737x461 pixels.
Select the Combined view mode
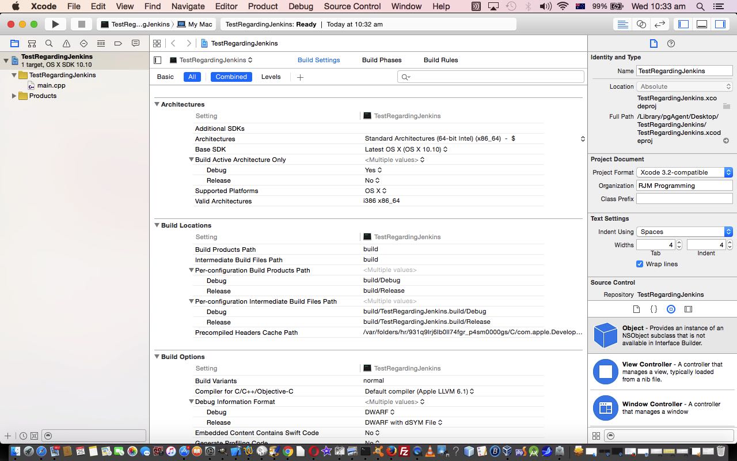(x=231, y=77)
